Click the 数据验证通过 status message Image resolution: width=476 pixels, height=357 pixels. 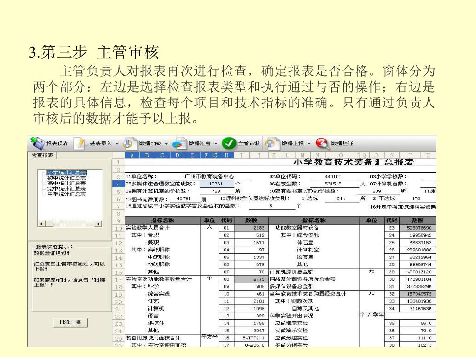point(52,253)
